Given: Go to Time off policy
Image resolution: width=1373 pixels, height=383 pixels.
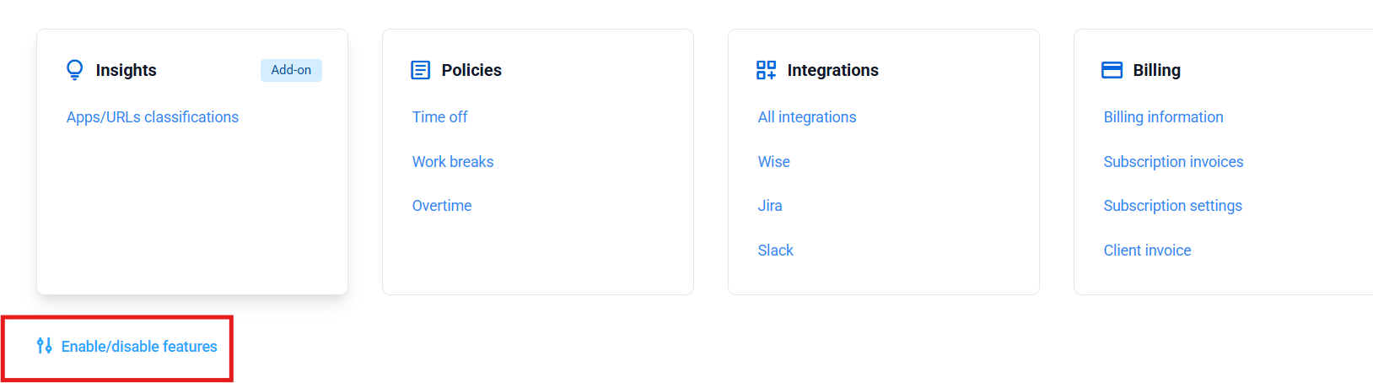Looking at the screenshot, I should click(440, 117).
